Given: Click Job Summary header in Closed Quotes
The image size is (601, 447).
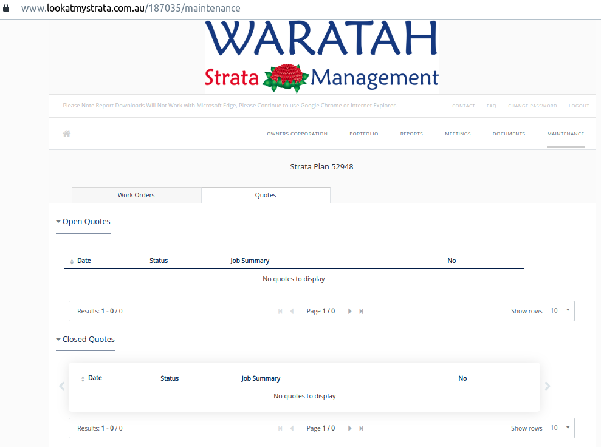Looking at the screenshot, I should tap(261, 378).
